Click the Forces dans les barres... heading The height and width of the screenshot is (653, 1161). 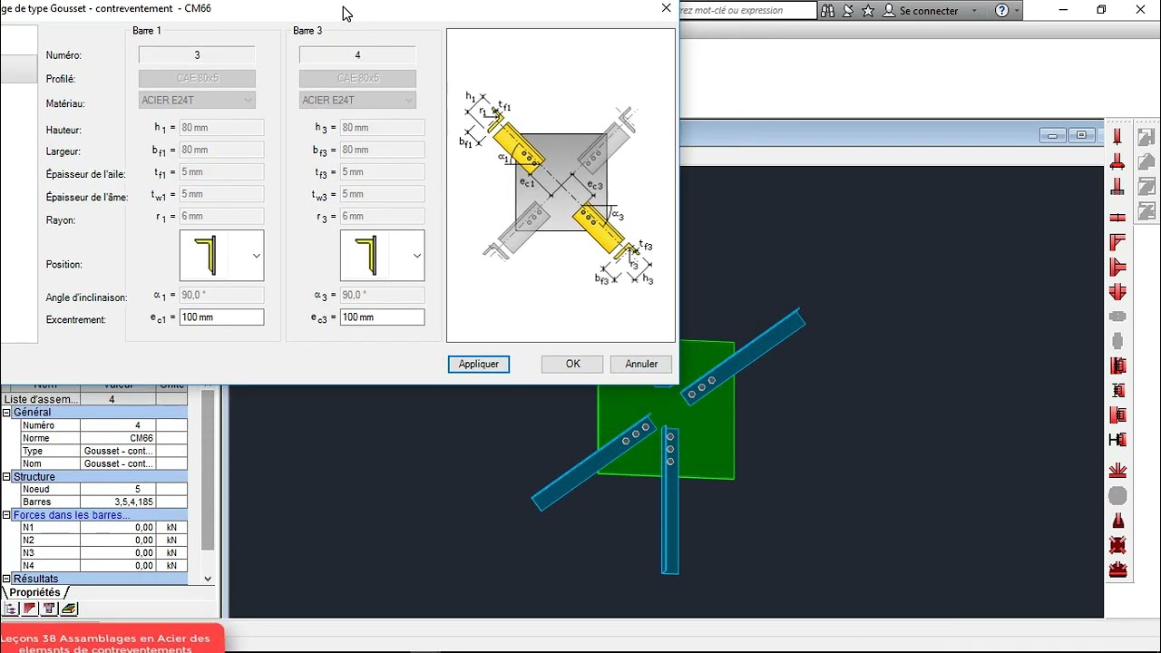click(x=72, y=515)
